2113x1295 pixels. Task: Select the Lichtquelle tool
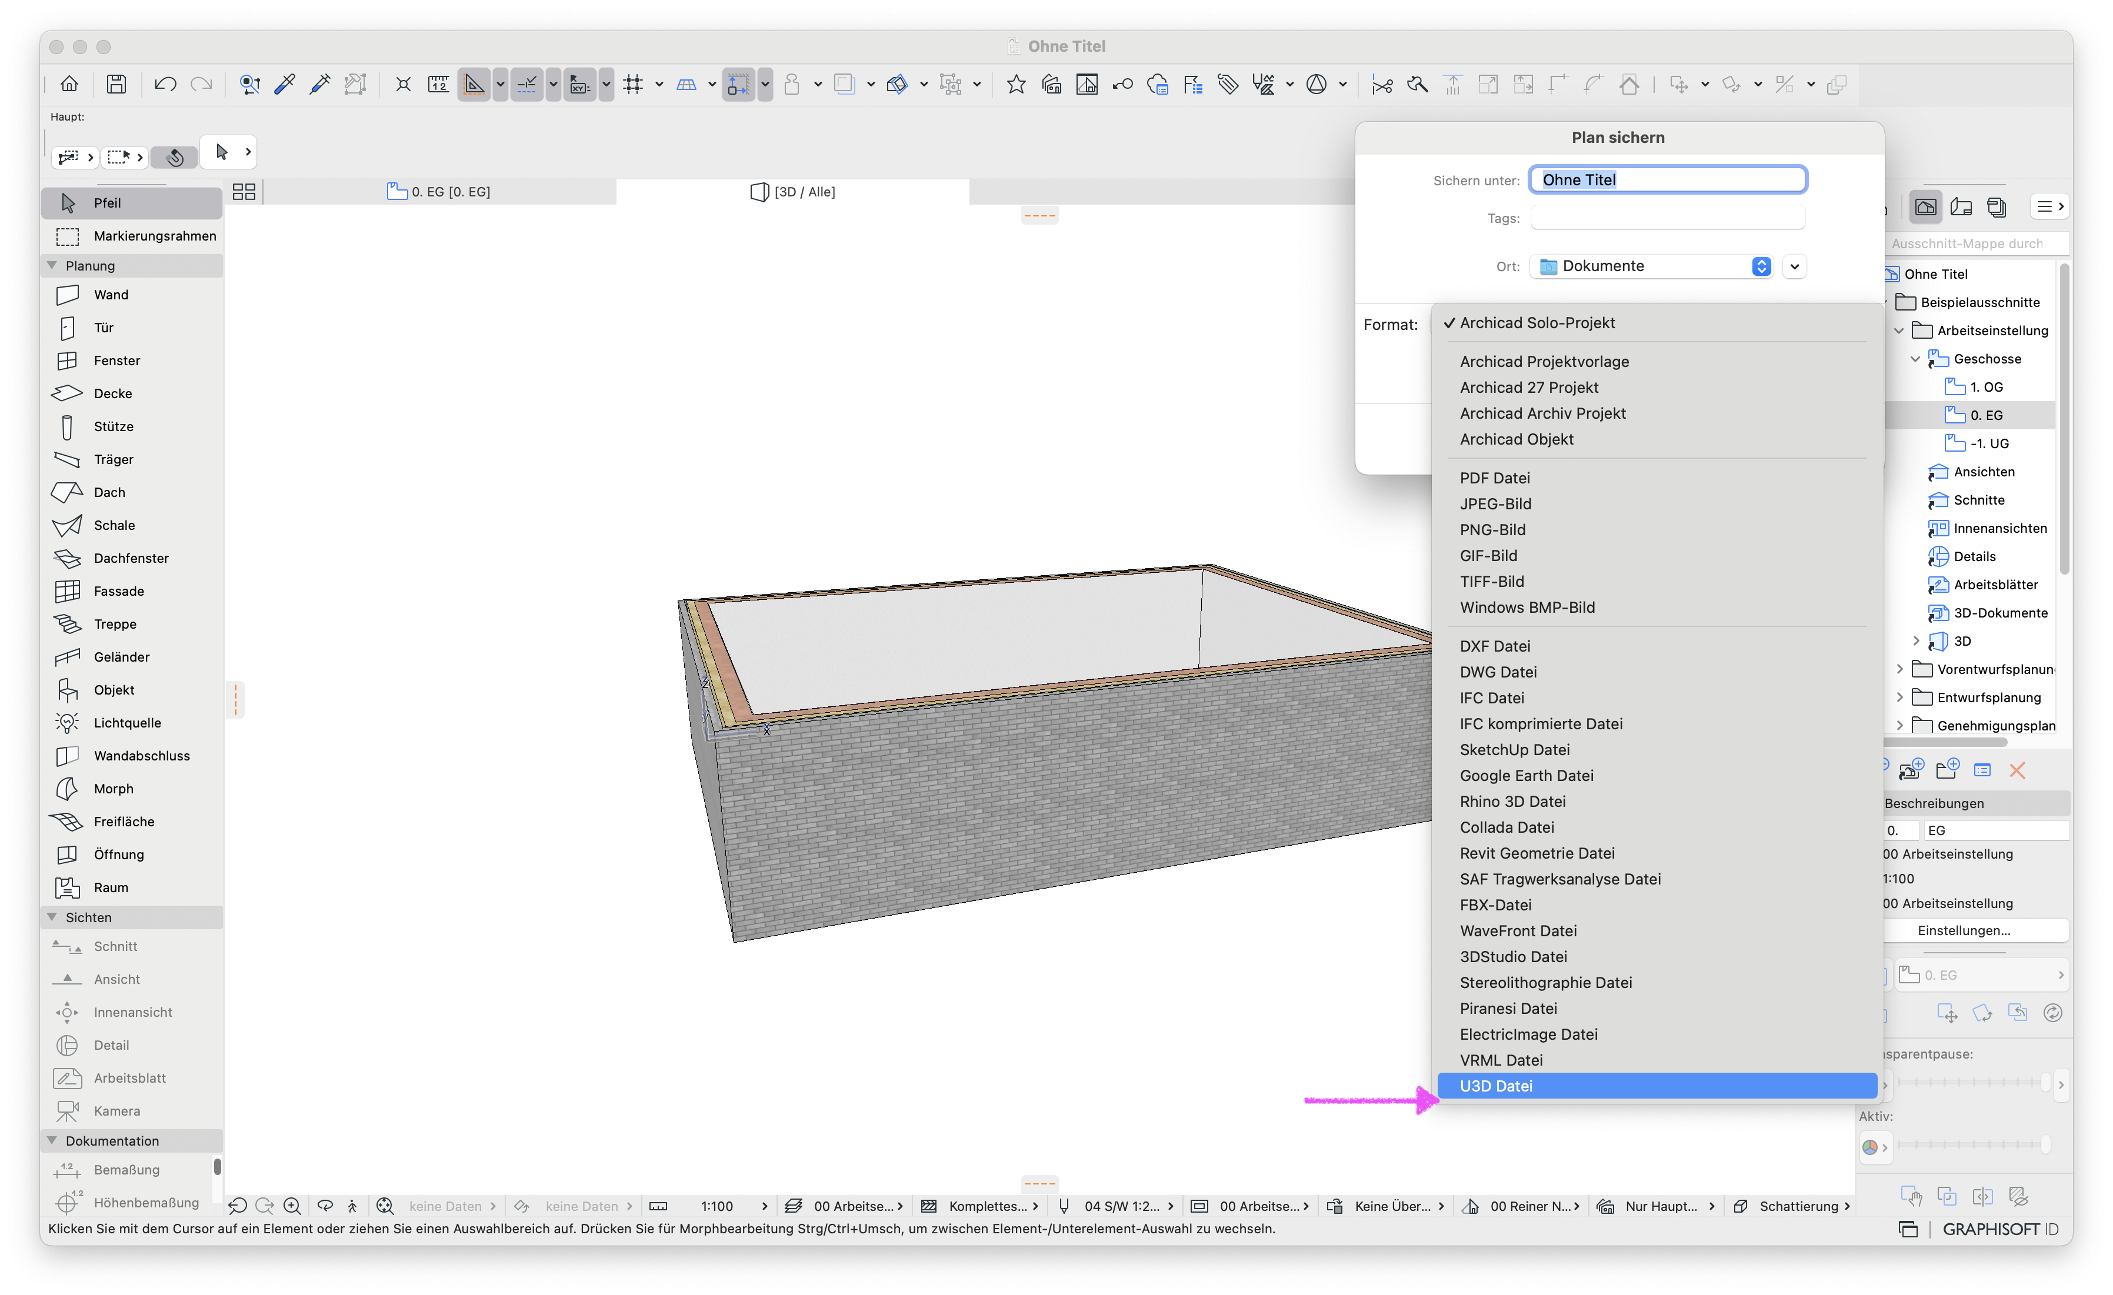coord(132,723)
